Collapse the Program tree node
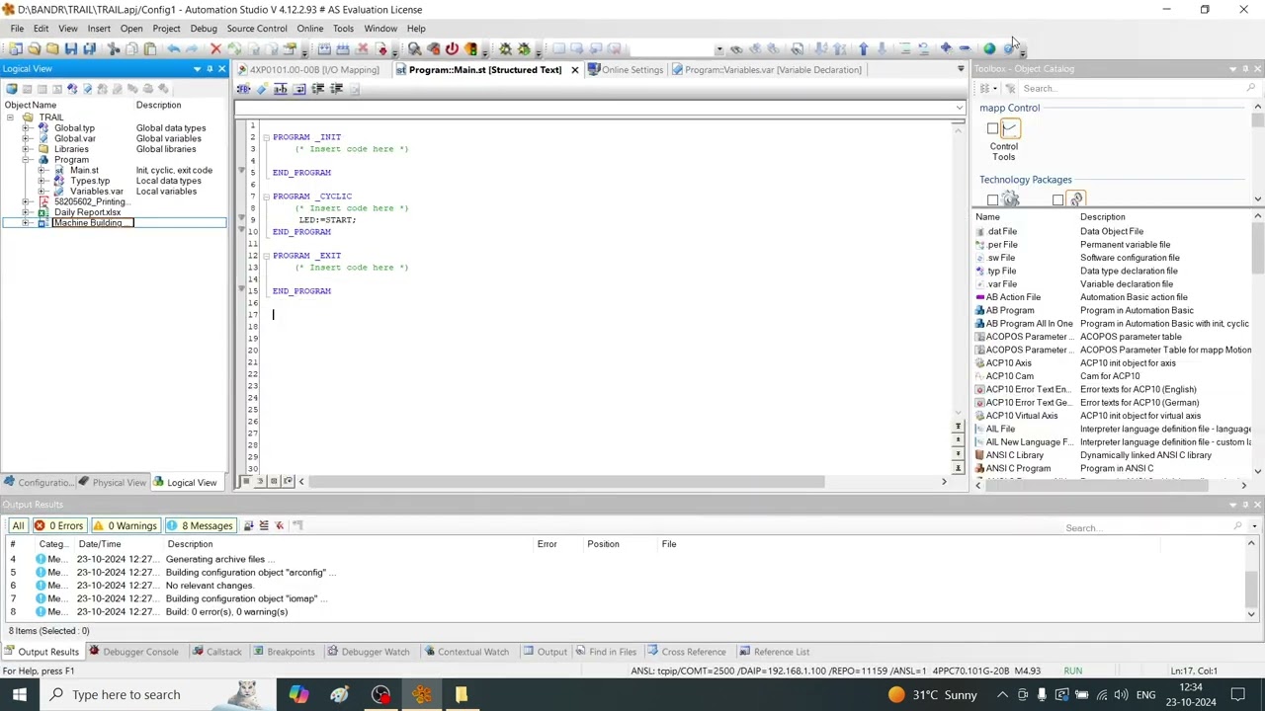Viewport: 1265px width, 711px height. coord(27,160)
